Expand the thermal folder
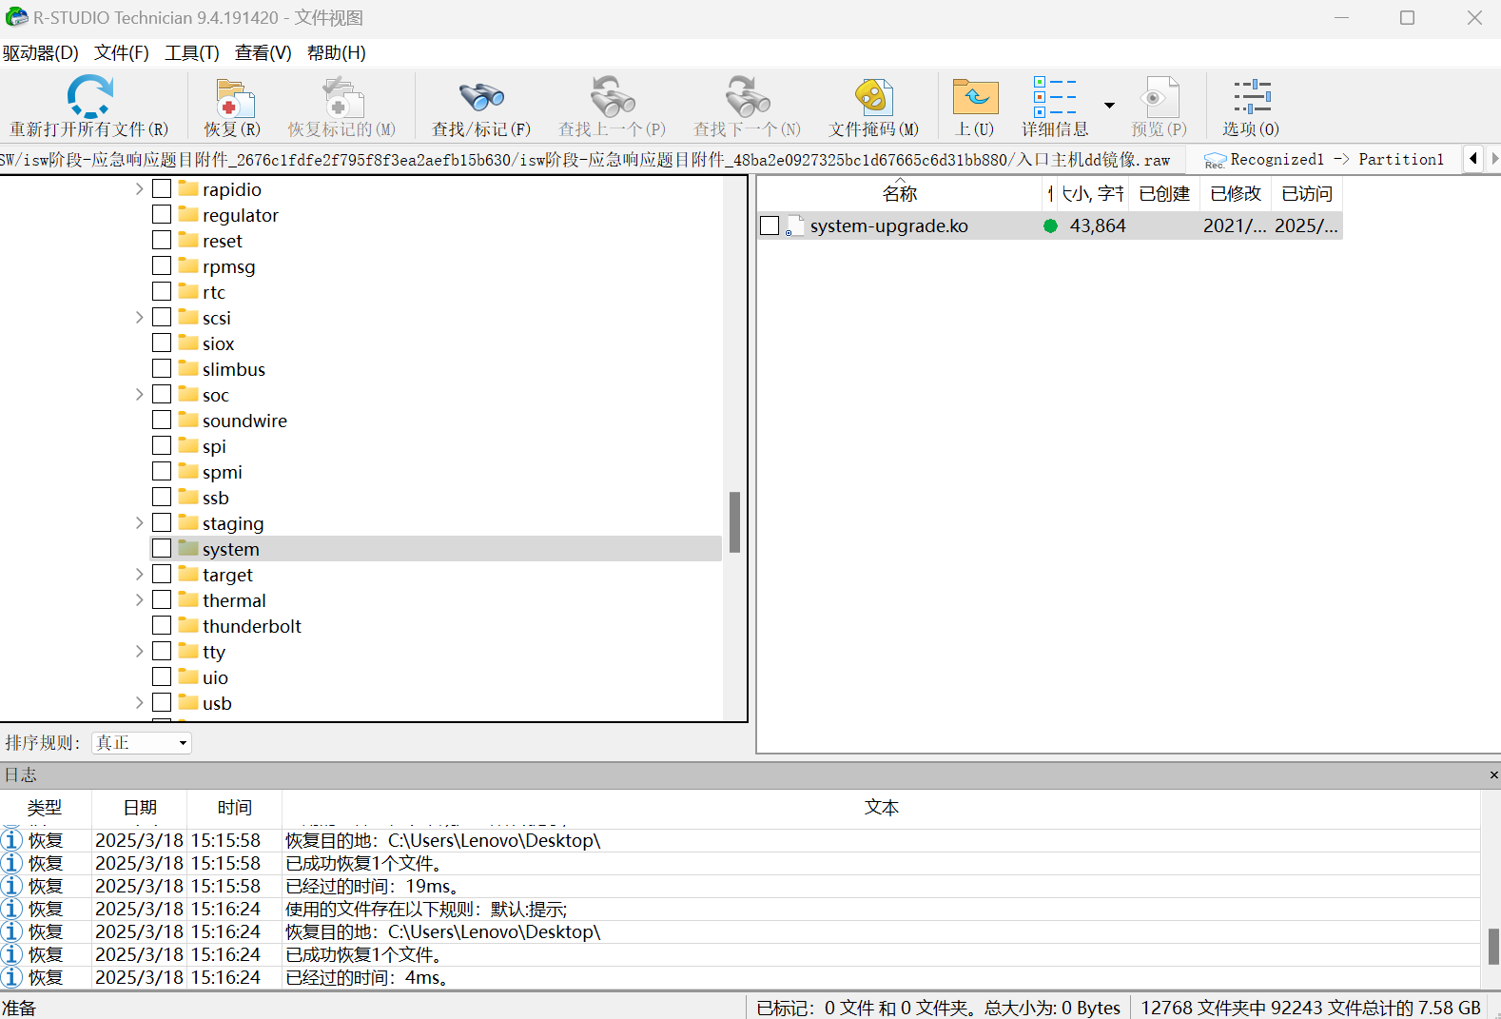 pyautogui.click(x=139, y=600)
